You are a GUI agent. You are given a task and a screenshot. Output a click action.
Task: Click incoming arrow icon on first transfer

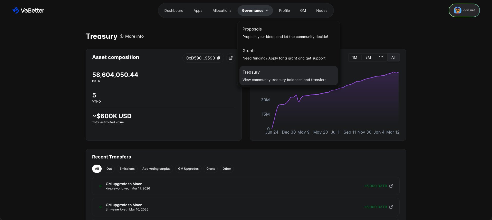(101, 186)
